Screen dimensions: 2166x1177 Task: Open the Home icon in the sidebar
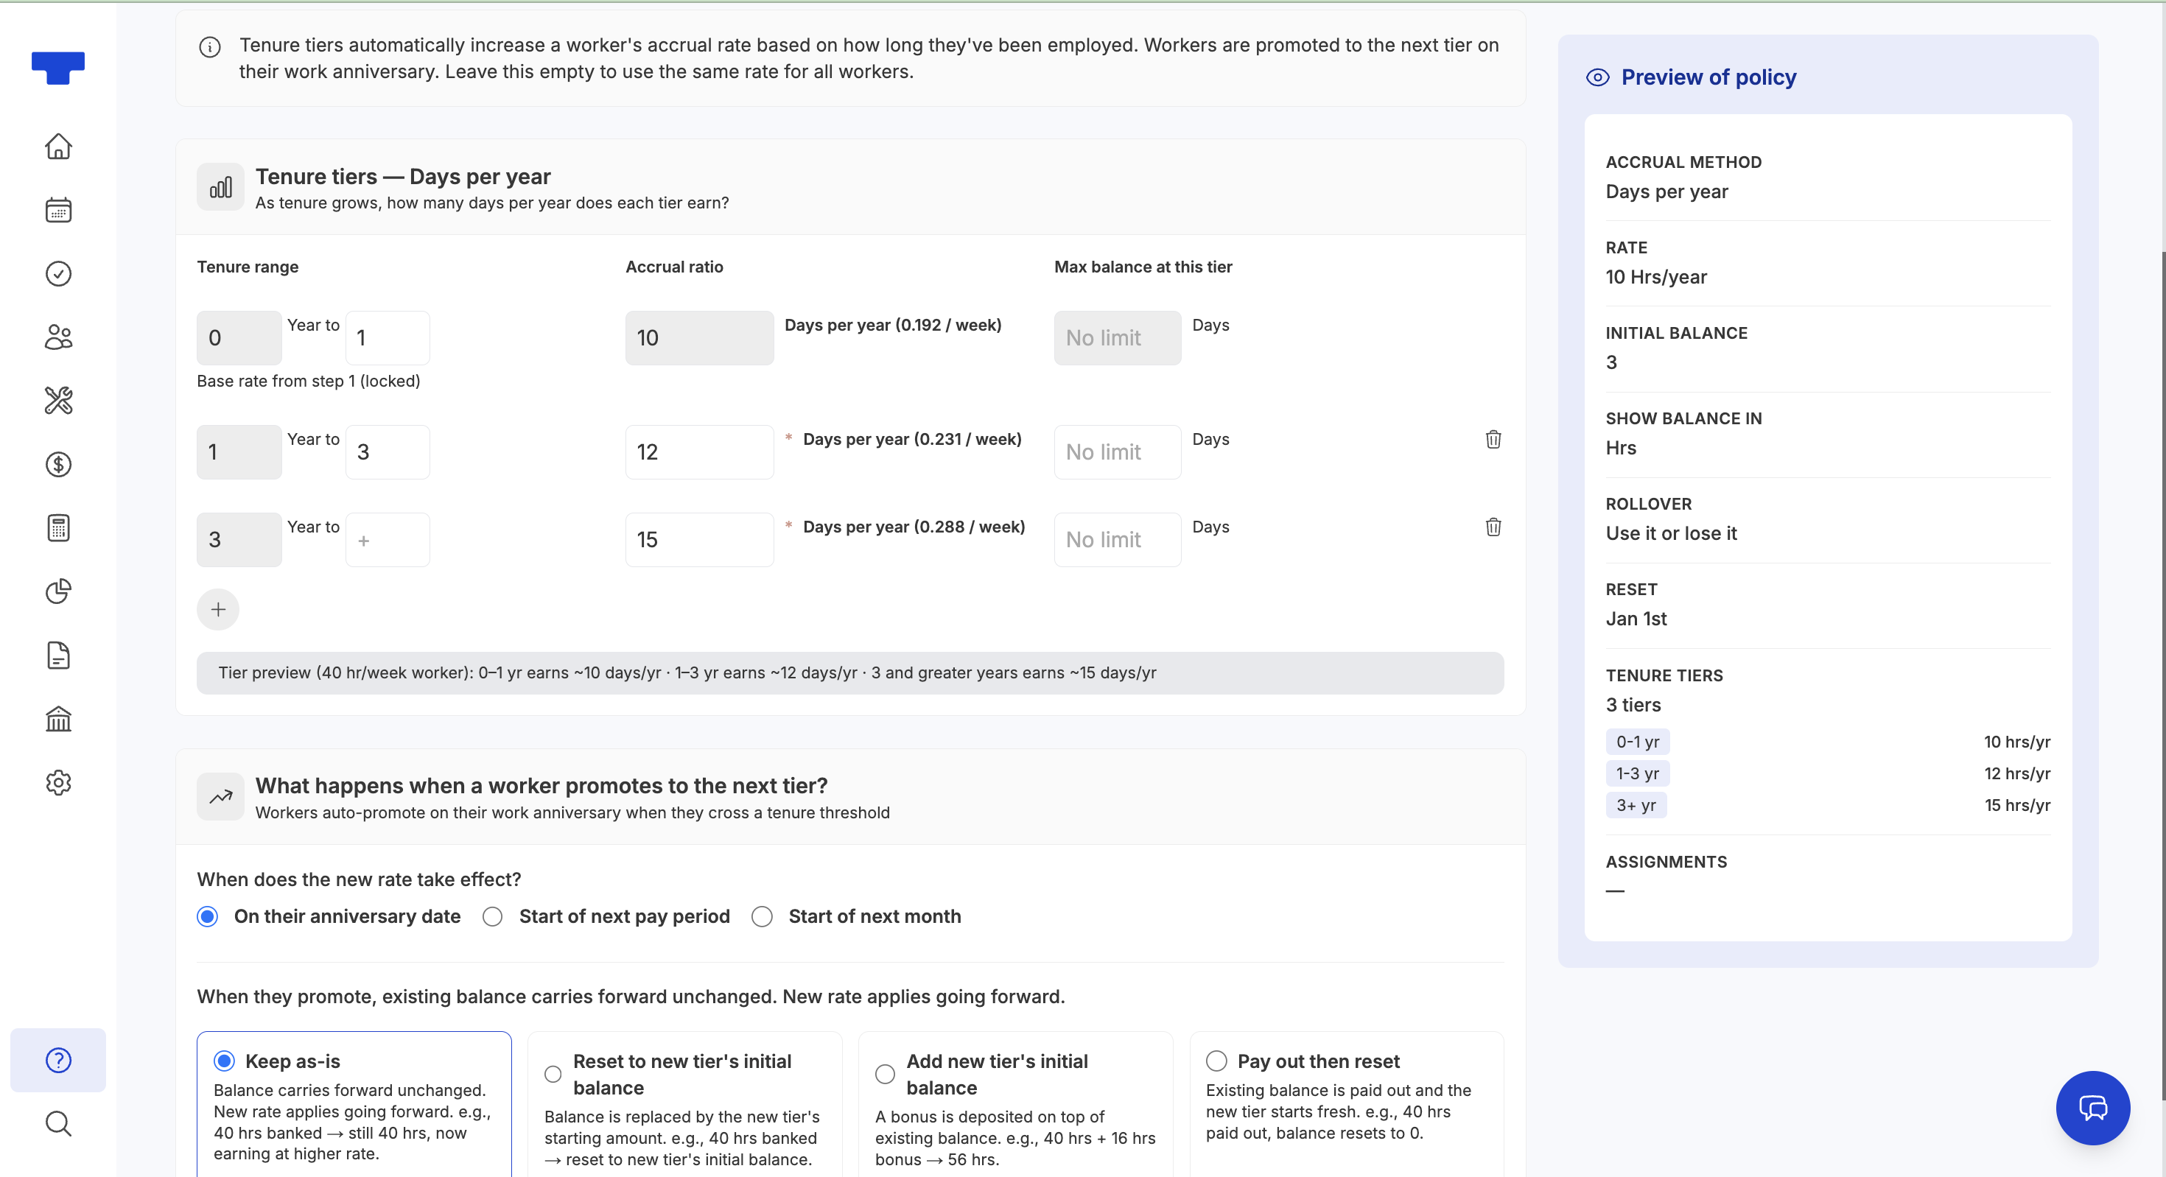pos(58,147)
